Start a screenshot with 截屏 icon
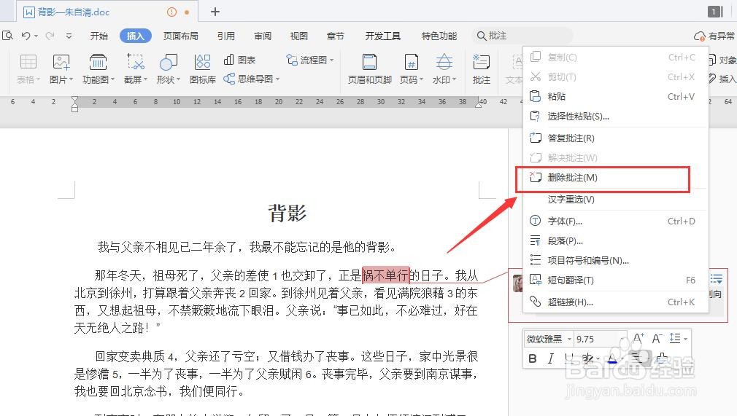 136,62
